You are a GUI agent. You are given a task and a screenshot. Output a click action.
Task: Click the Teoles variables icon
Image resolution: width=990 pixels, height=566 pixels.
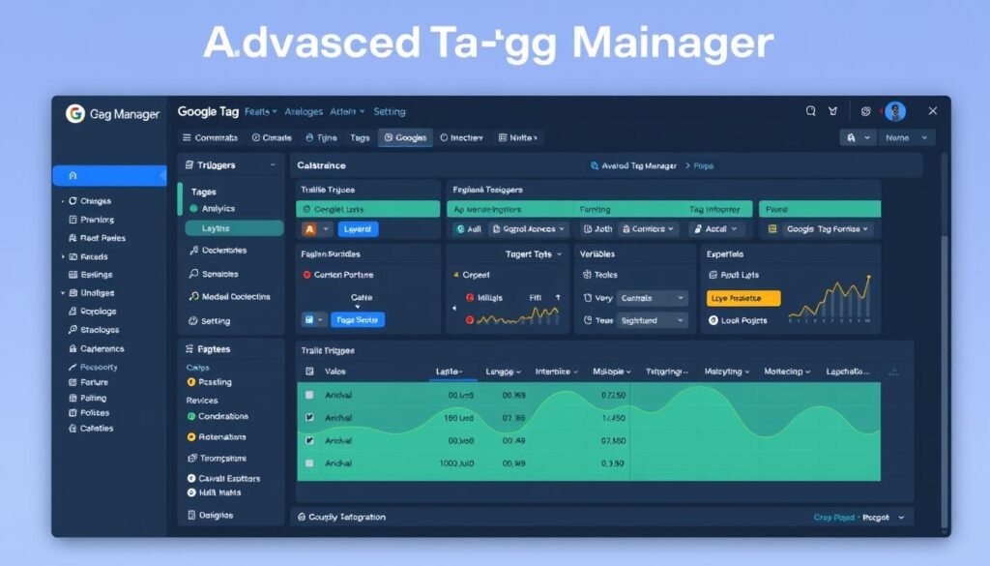(587, 275)
